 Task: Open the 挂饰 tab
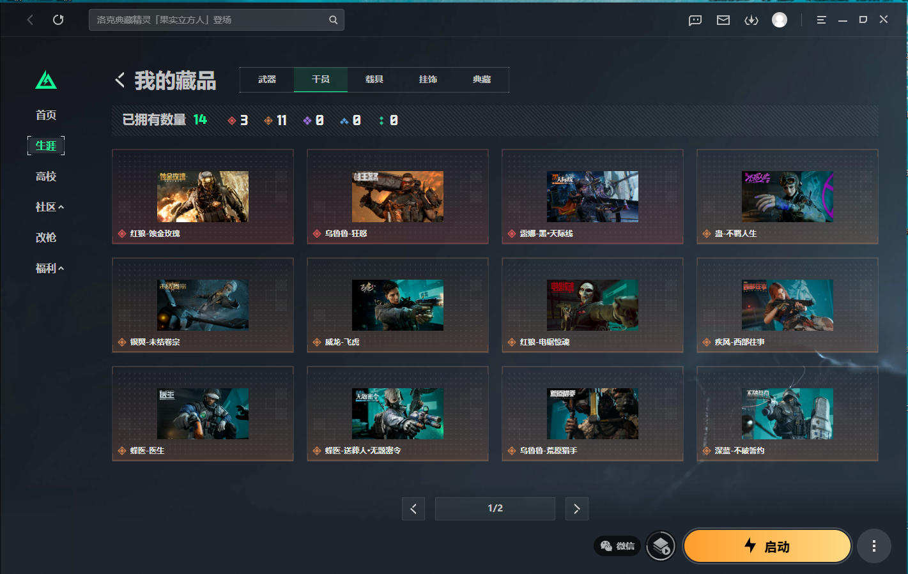[x=428, y=80]
